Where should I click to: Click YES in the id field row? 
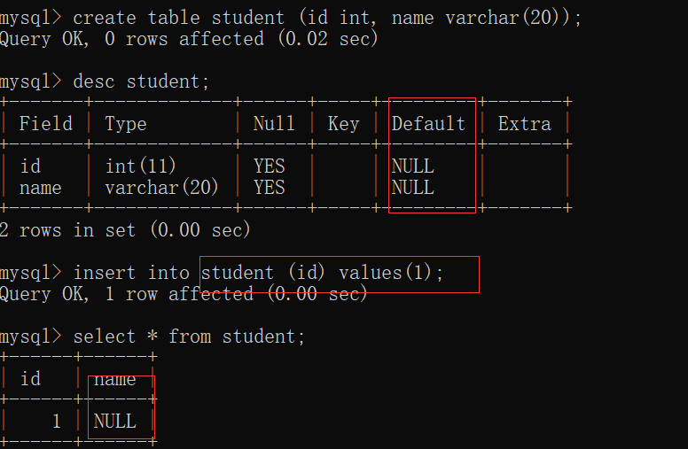click(270, 166)
